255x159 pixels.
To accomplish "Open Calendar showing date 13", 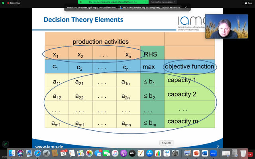I will click(63, 153).
